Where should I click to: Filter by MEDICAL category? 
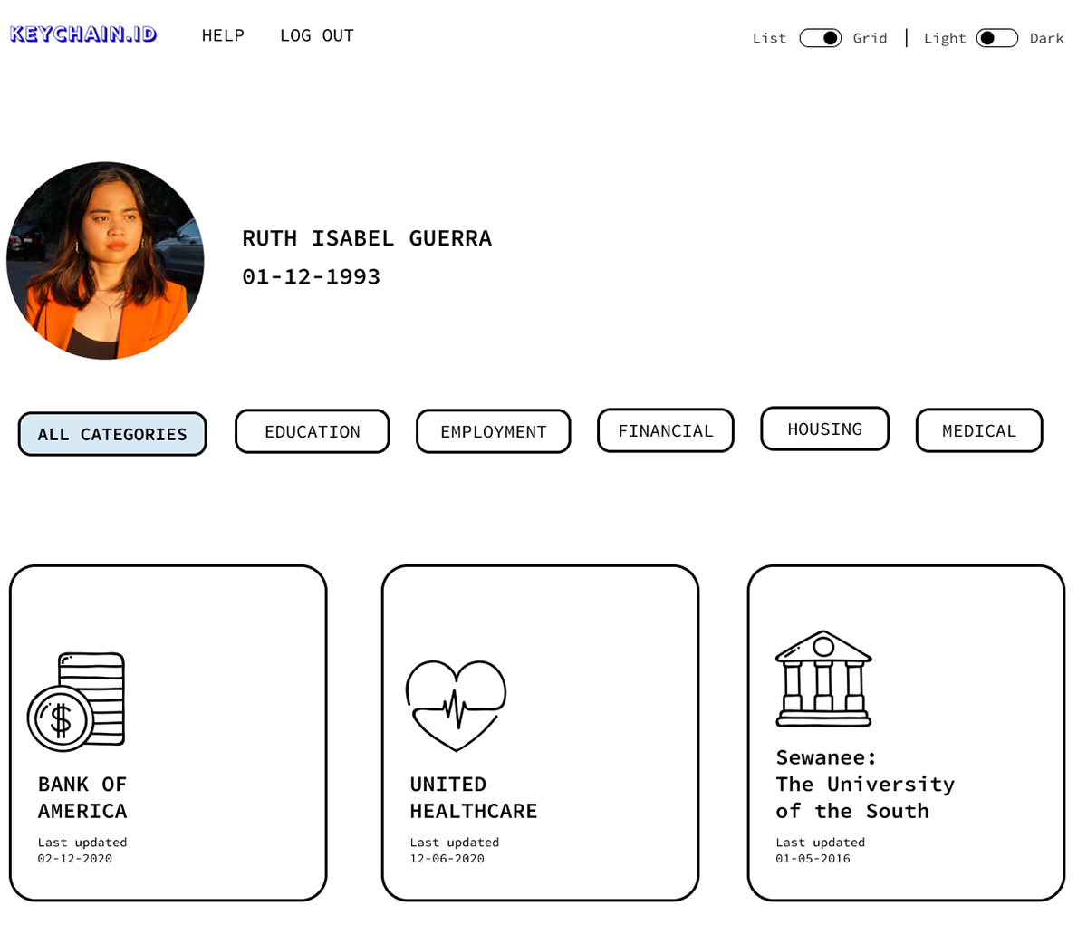click(979, 430)
